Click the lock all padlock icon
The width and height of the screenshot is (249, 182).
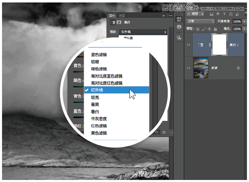tap(215, 29)
